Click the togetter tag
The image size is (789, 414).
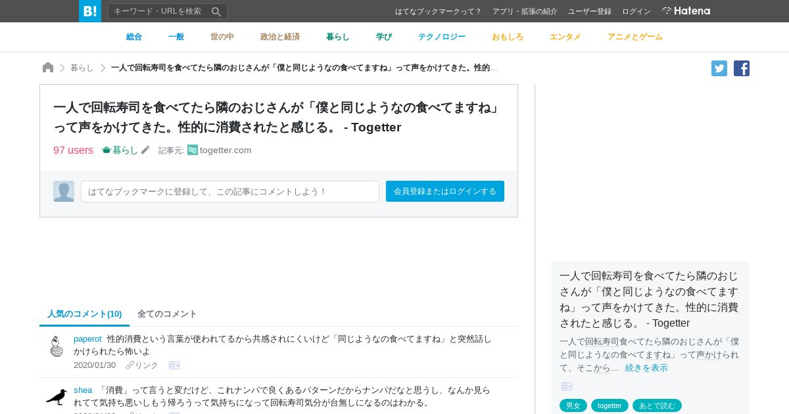(610, 405)
